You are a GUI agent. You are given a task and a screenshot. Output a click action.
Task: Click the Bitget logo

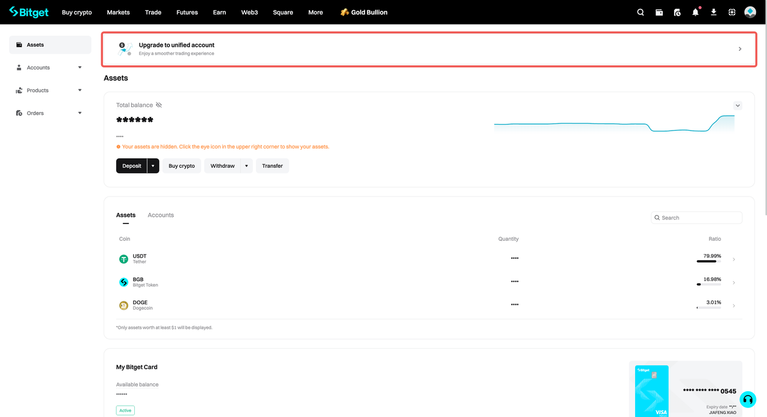point(28,12)
